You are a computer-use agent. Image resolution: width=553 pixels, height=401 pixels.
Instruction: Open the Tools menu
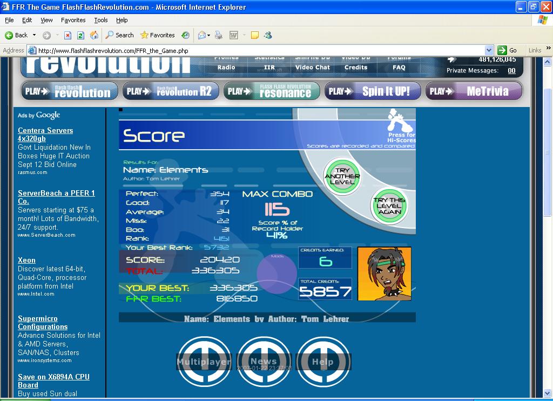pos(101,20)
